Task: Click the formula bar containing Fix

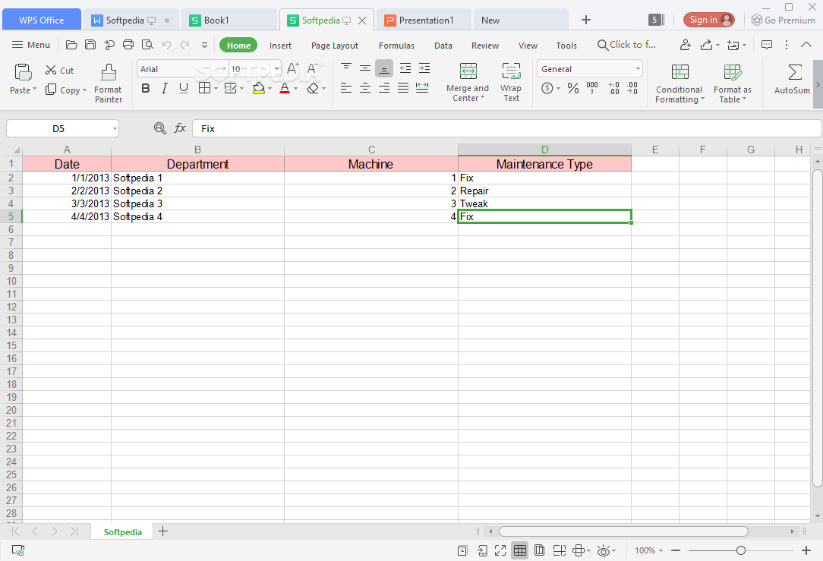Action: pyautogui.click(x=506, y=128)
